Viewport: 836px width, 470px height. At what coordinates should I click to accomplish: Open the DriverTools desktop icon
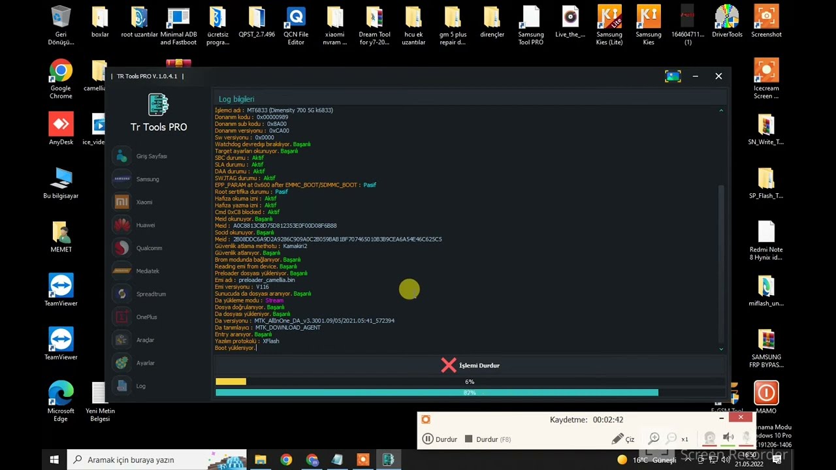tap(727, 22)
